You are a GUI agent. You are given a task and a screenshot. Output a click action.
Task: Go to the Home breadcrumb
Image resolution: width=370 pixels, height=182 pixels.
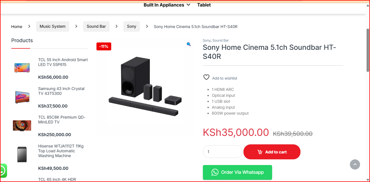click(x=17, y=27)
